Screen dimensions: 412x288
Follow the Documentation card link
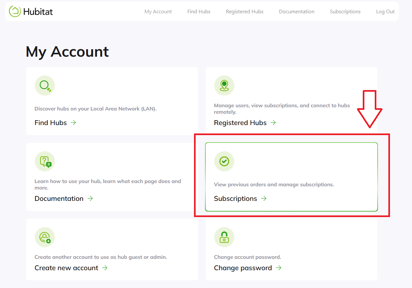(59, 199)
